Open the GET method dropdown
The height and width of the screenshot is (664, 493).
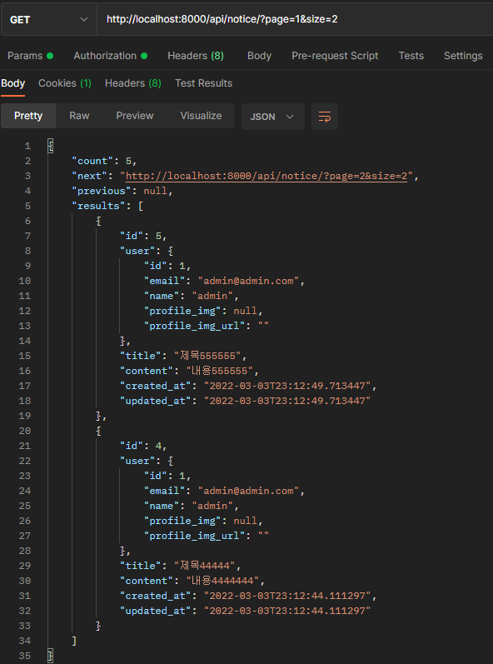click(x=49, y=19)
